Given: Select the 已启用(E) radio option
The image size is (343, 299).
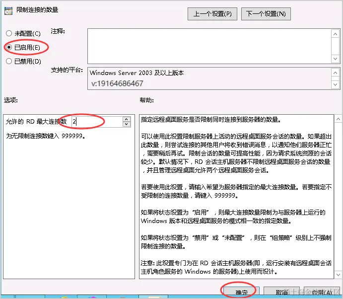Looking at the screenshot, I should (x=23, y=47).
